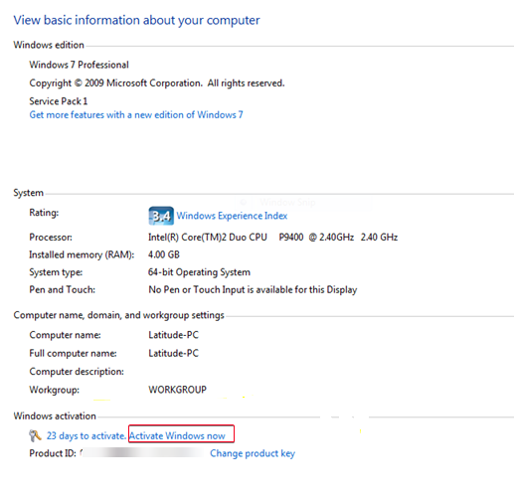Click the Workgroup label
The width and height of the screenshot is (514, 497).
[55, 390]
